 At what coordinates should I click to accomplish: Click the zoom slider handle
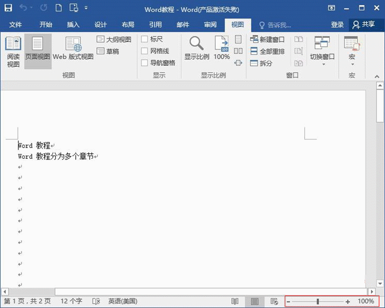pyautogui.click(x=318, y=302)
